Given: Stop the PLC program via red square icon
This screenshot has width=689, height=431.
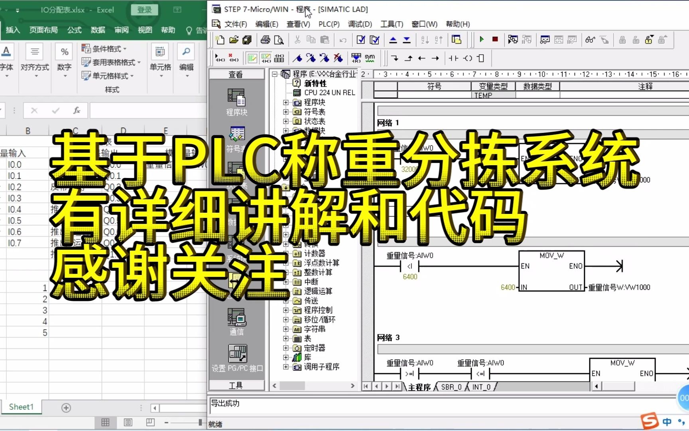Looking at the screenshot, I should tap(495, 40).
